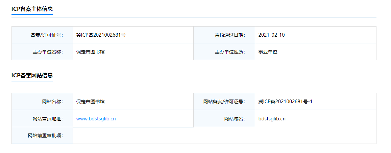
Task: Click the 备案/许可证号 label cell
Action: (42, 35)
